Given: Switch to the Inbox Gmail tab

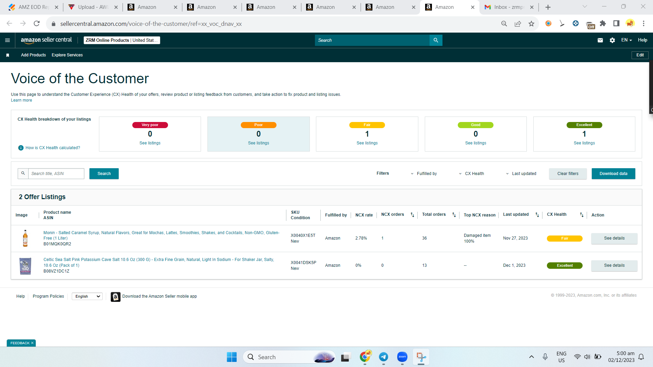Looking at the screenshot, I should coord(508,7).
